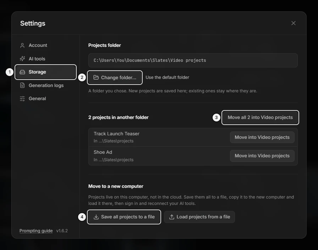The height and width of the screenshot is (250, 318).
Task: Click the 'A folder you chose' description text
Action: 172,91
